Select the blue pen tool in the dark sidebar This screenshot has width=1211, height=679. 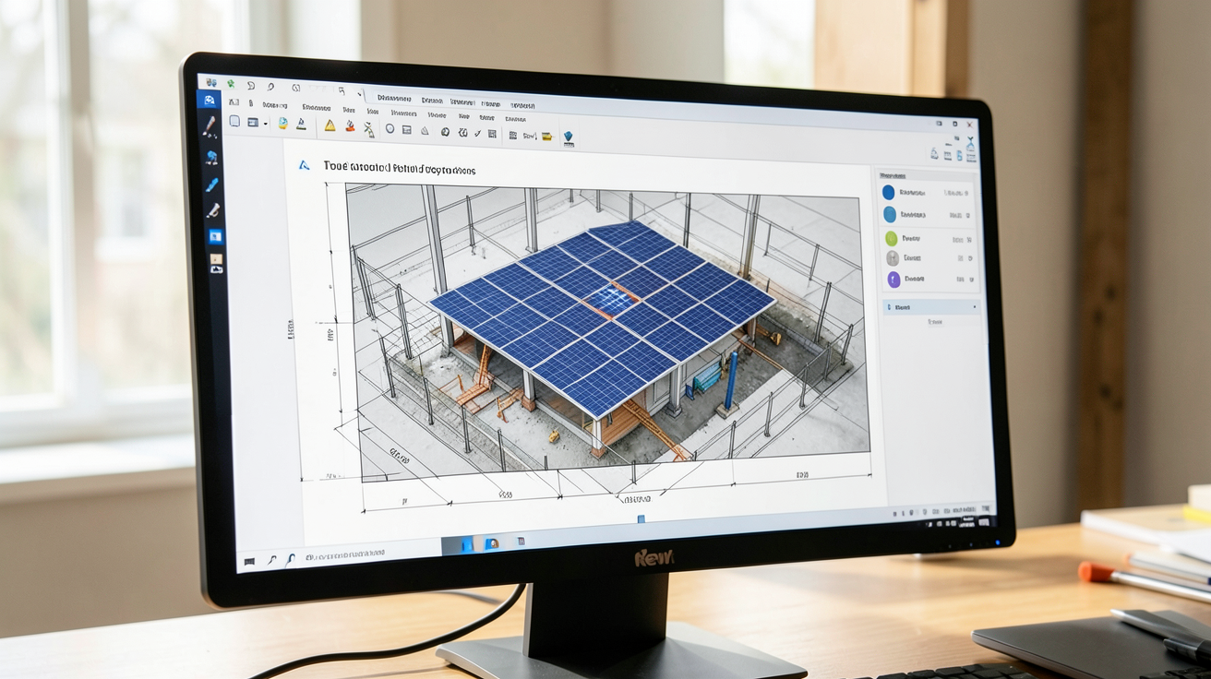tap(212, 185)
